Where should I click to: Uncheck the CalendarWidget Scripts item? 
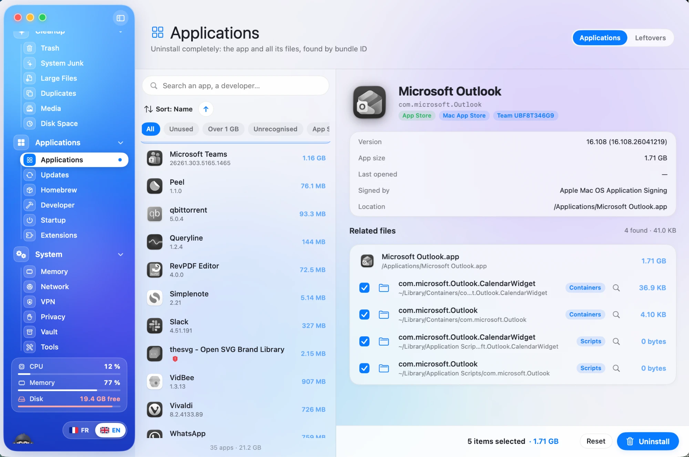(364, 342)
